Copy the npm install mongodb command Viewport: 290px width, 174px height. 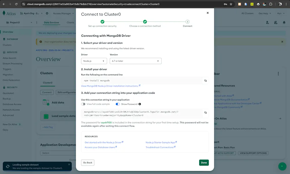pos(205,81)
